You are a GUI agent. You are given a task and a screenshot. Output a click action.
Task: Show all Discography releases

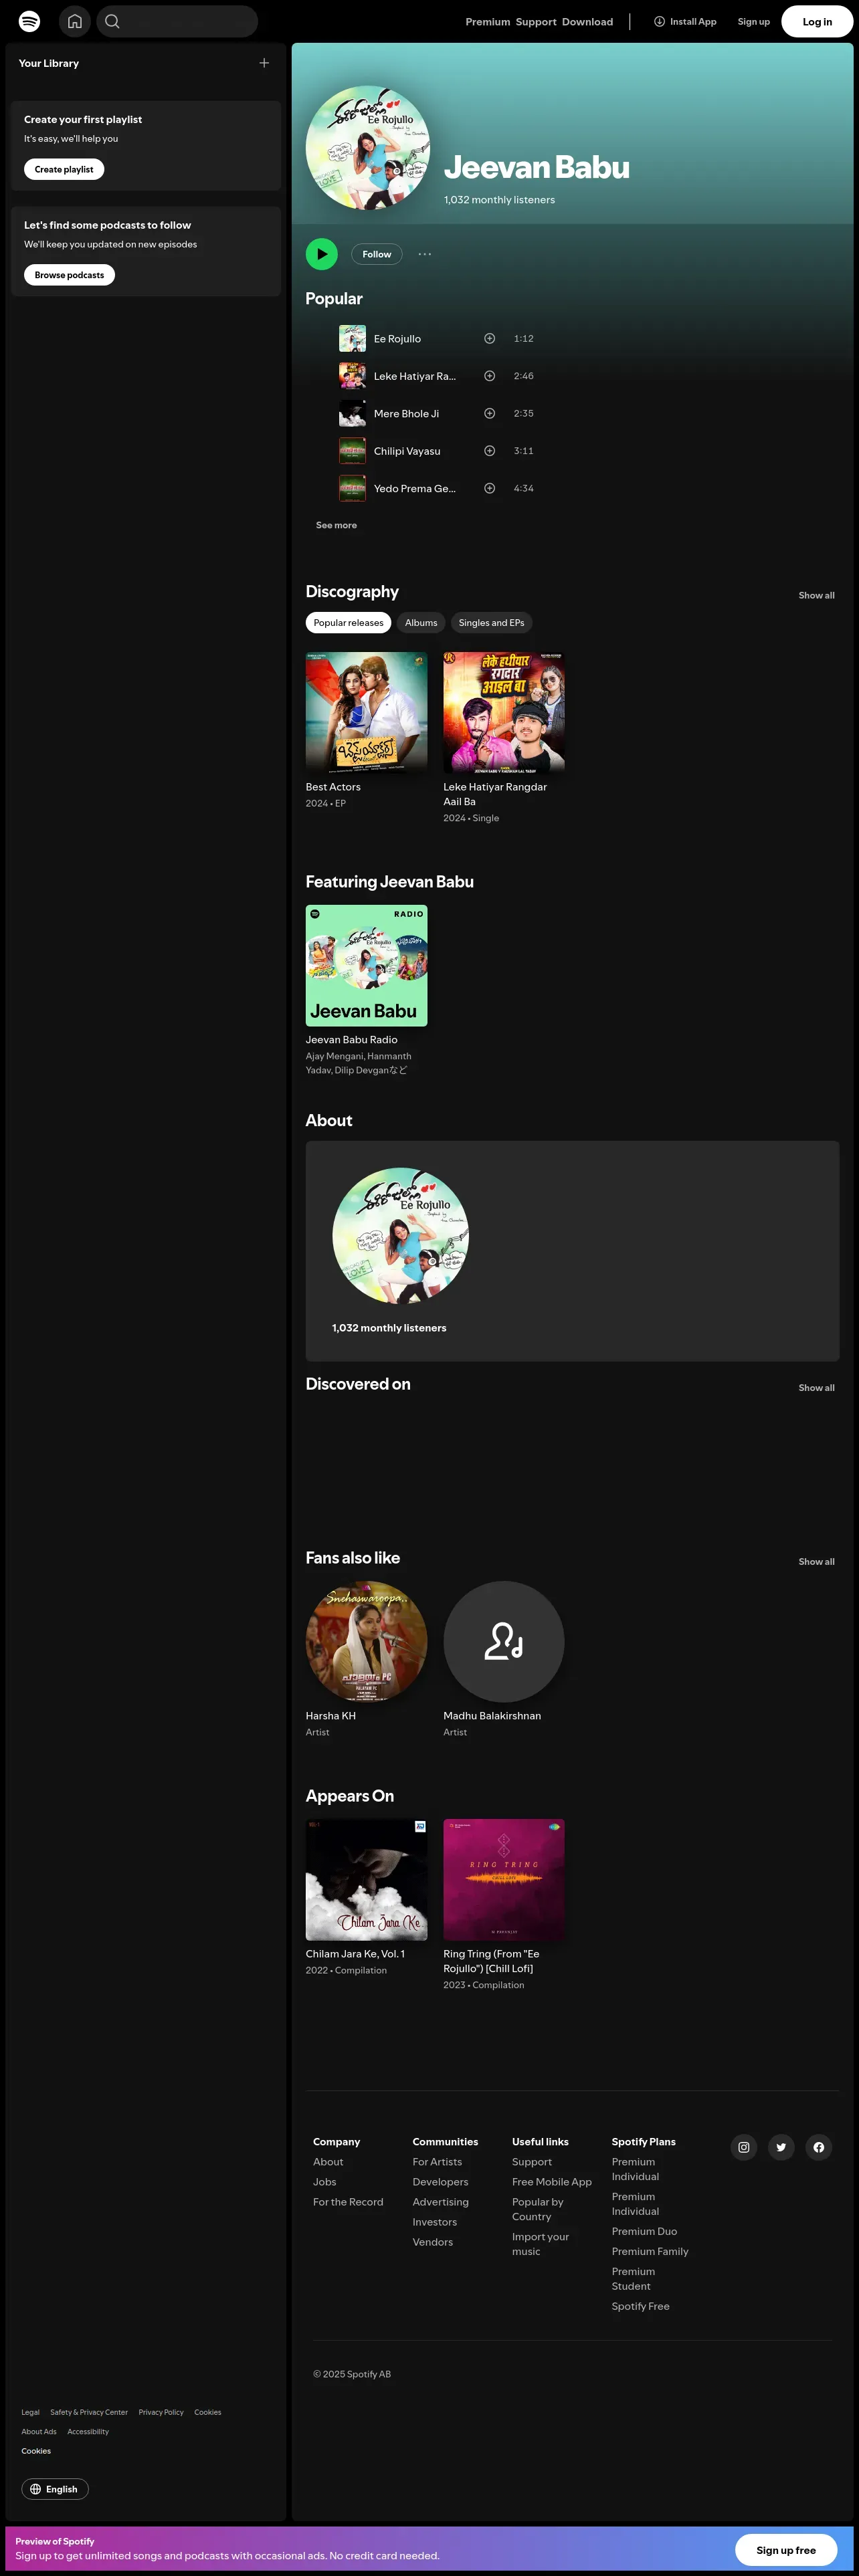click(x=816, y=596)
